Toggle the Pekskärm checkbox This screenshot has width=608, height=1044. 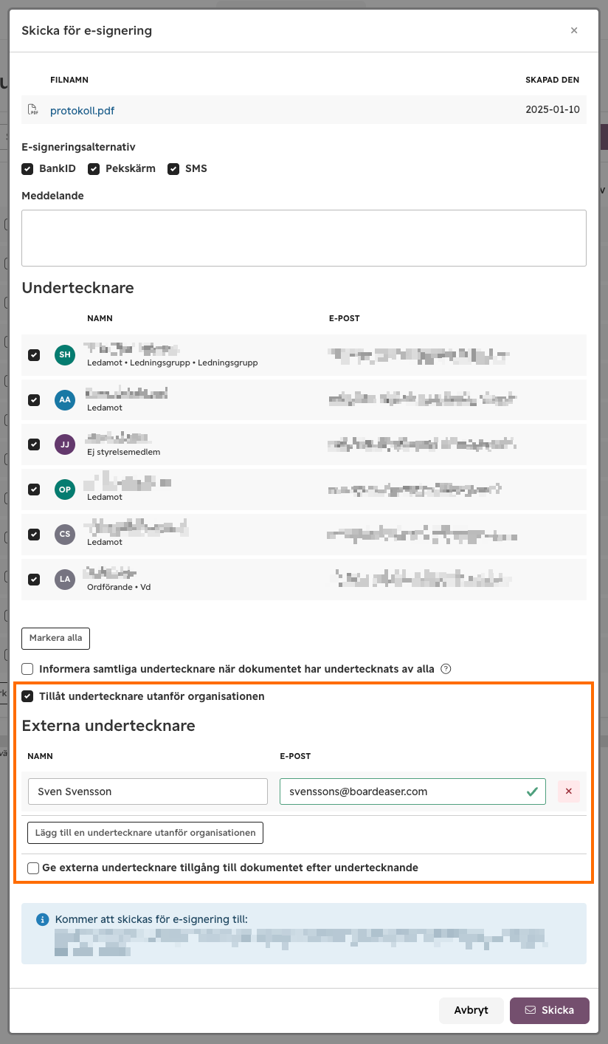click(94, 168)
